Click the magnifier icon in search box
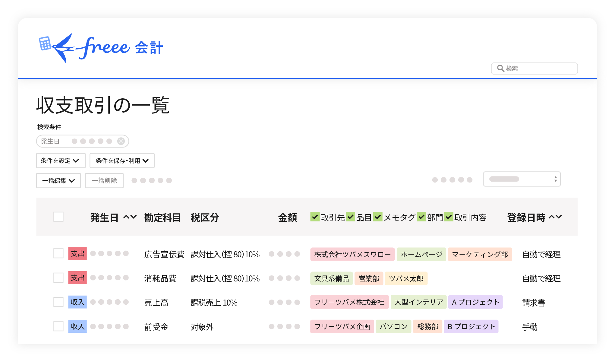This screenshot has width=615, height=362. [500, 68]
